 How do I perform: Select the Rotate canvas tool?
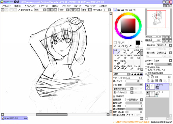pyautogui.click(x=123, y=46)
